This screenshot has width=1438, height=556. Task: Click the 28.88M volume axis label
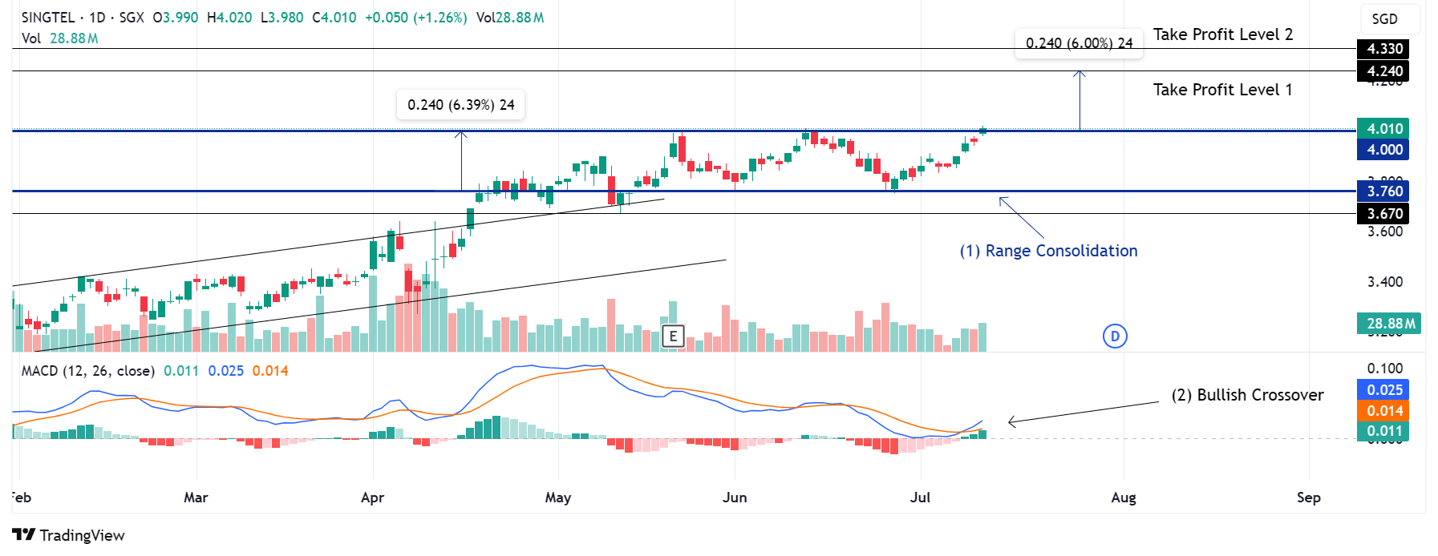[x=1389, y=324]
